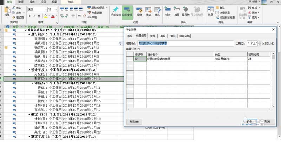This screenshot has height=142, width=281.
Task: Toggle underline formatting U
Action: coord(39,16)
